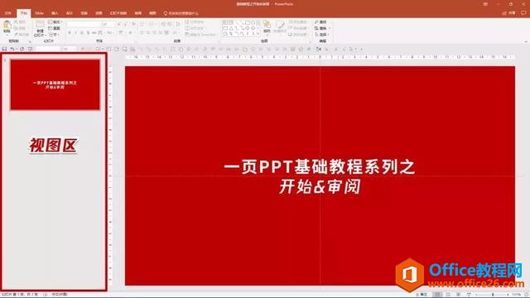Toggle Align Right paragraph alignment
The width and height of the screenshot is (530, 298).
pos(155,33)
